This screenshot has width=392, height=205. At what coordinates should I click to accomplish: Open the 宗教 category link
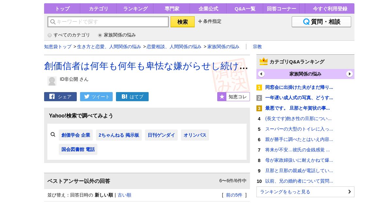pyautogui.click(x=257, y=47)
